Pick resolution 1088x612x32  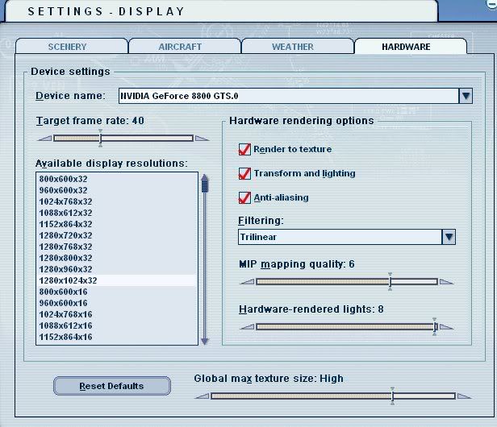tap(117, 213)
